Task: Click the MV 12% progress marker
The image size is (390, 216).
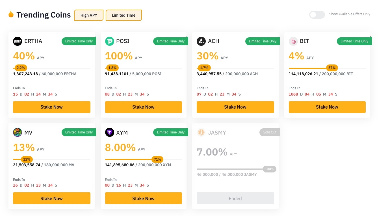Action: (x=27, y=159)
